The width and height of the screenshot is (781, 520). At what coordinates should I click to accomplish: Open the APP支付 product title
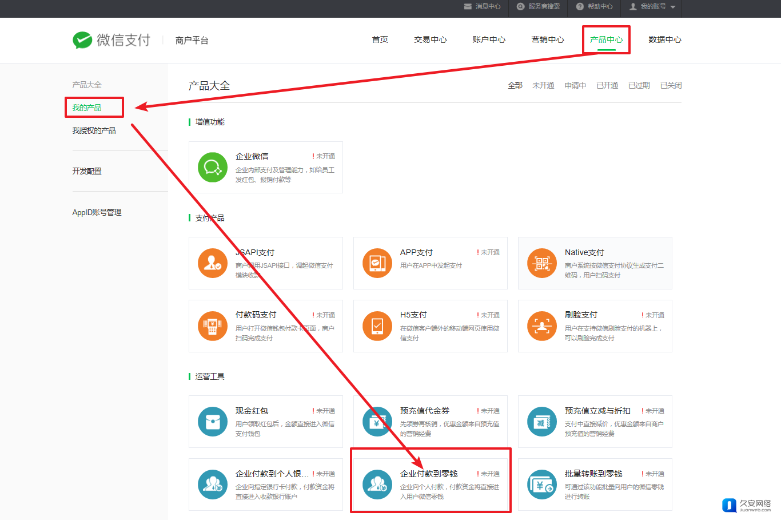[416, 252]
